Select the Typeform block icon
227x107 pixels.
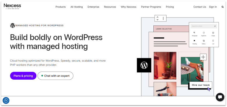click(x=204, y=33)
